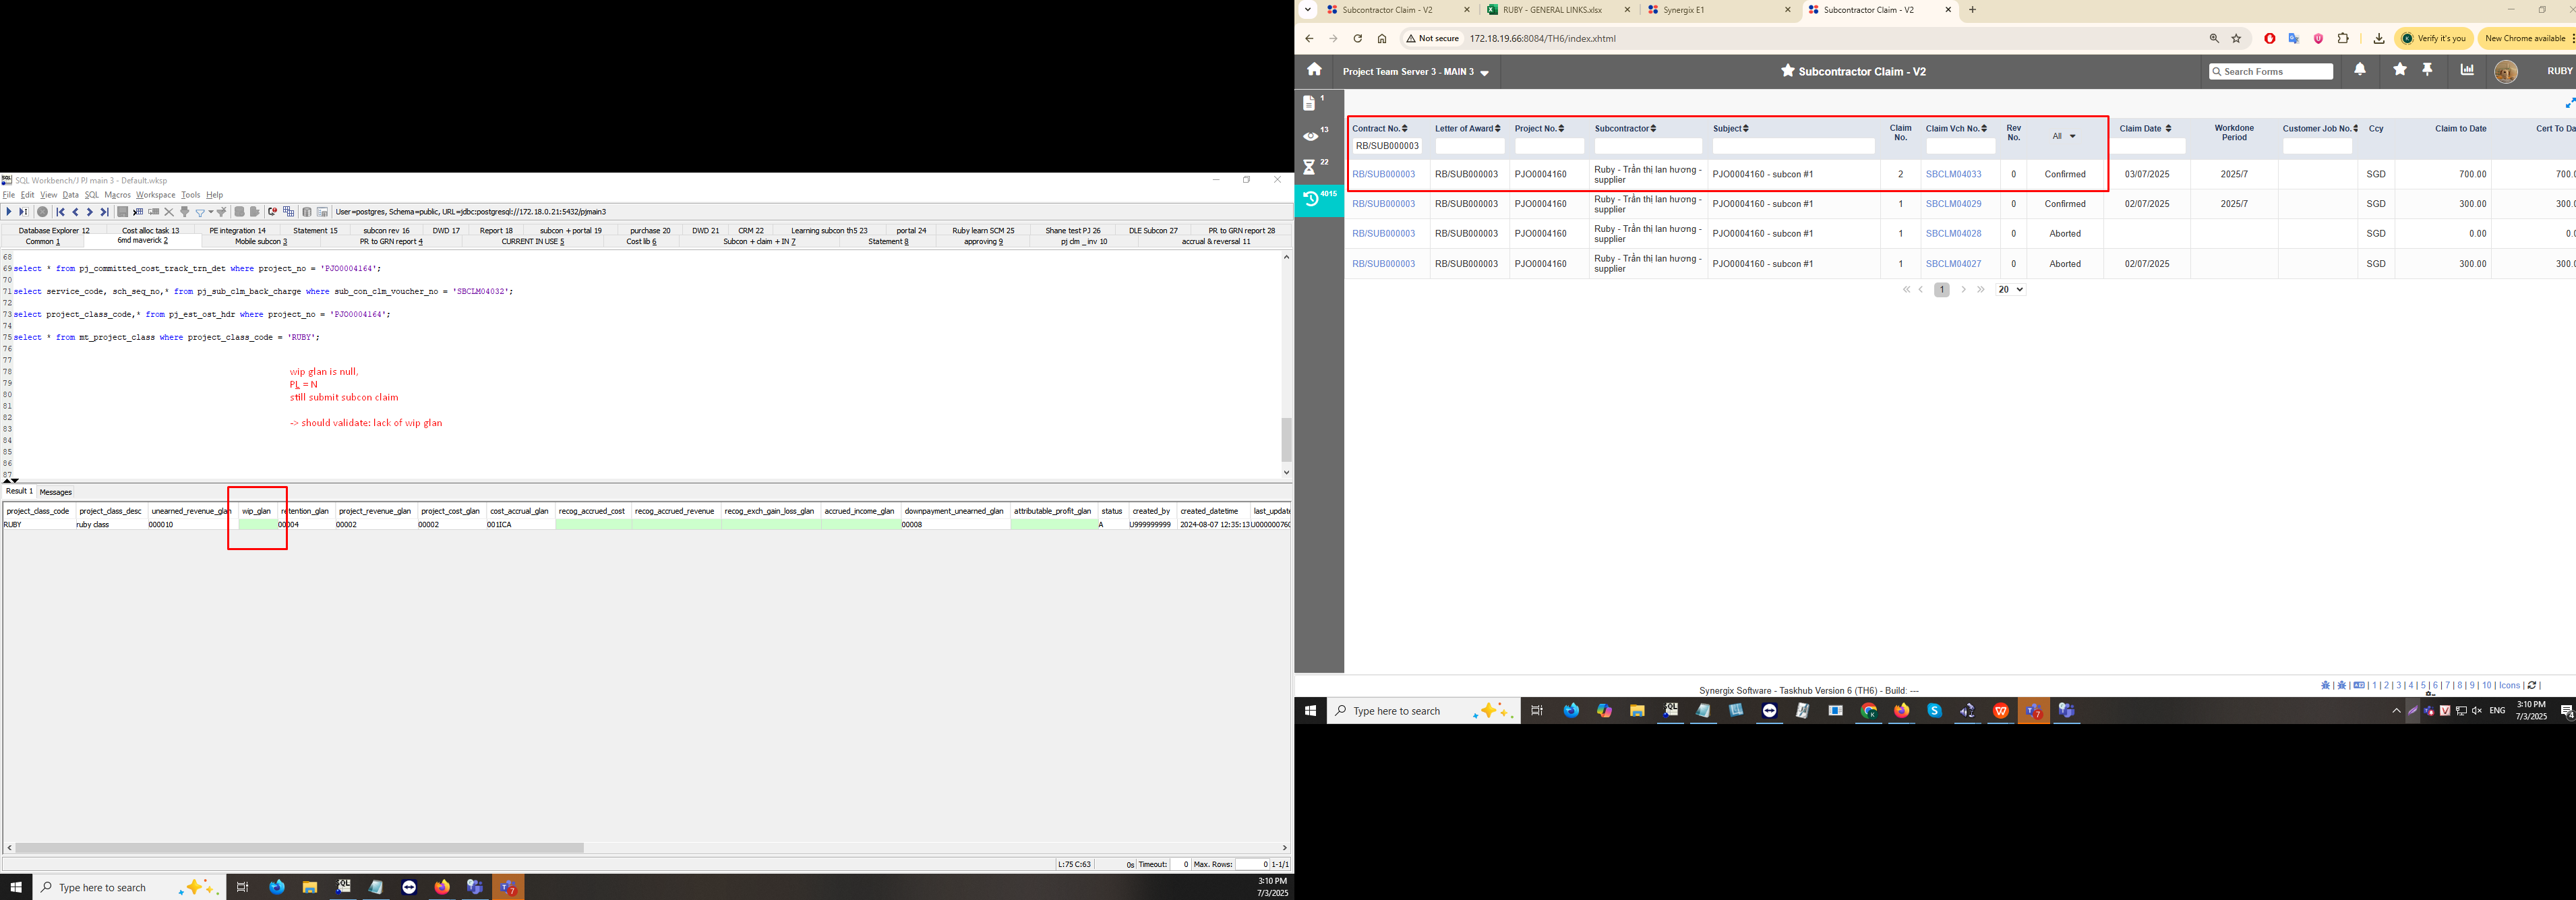Switch to the CURRENT IN USE 5 tab
Viewport: 2576px width, 900px height.
tap(533, 242)
